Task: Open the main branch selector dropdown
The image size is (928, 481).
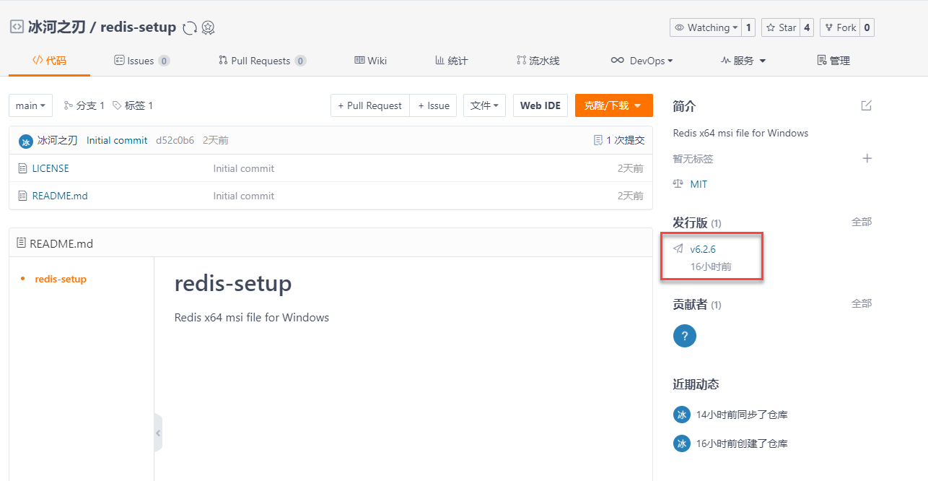Action: (x=31, y=105)
